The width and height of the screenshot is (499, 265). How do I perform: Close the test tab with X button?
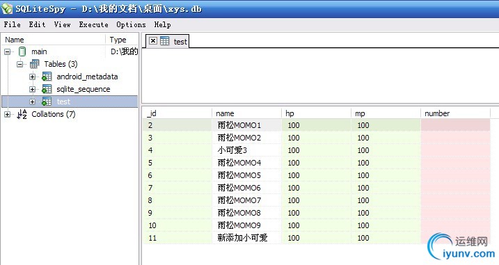click(153, 41)
